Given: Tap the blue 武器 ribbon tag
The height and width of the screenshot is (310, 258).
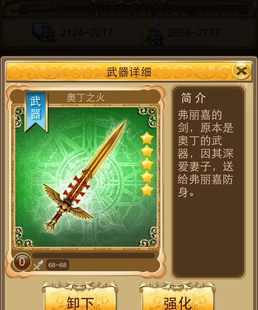Looking at the screenshot, I should click(36, 112).
